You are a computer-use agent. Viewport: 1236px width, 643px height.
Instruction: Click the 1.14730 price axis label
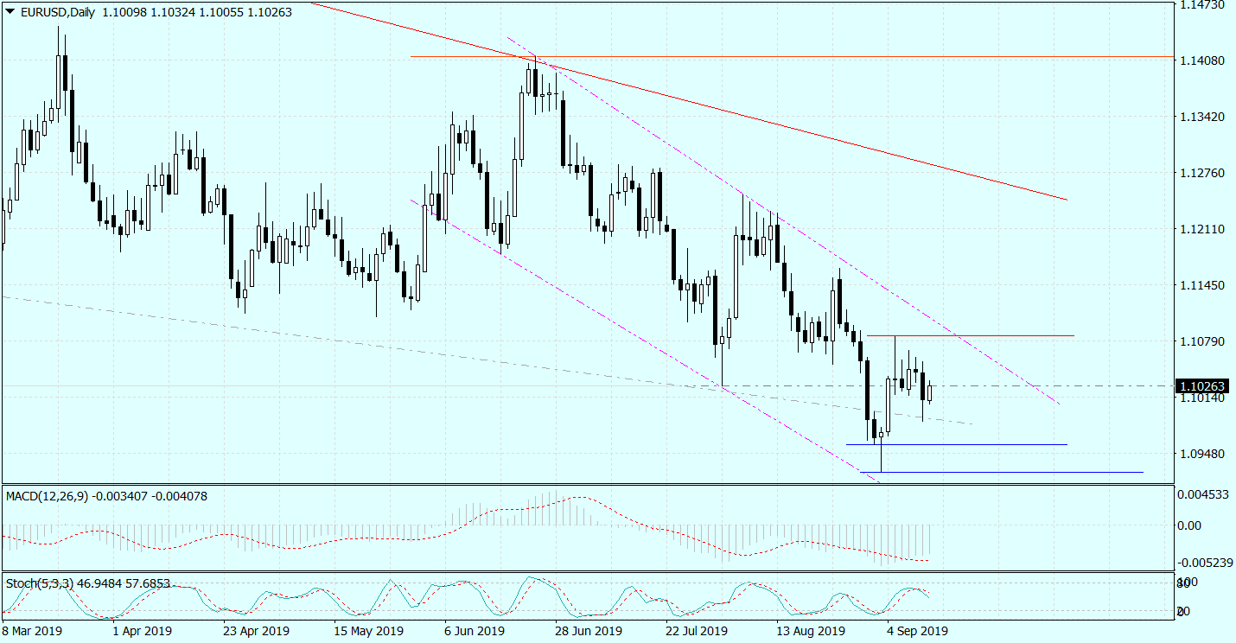coord(1202,4)
